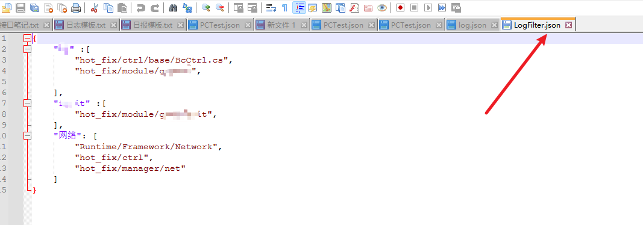The image size is (643, 225).
Task: Collapse the "网络" array fold marker
Action: point(28,136)
